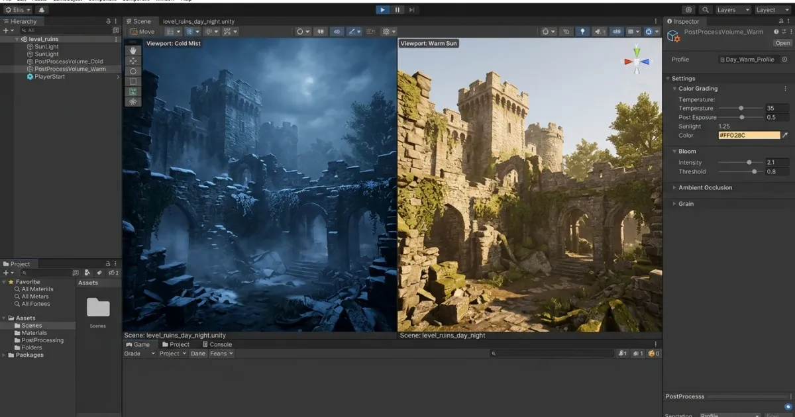Click the color eyedropper icon
This screenshot has width=795, height=417.
point(786,135)
